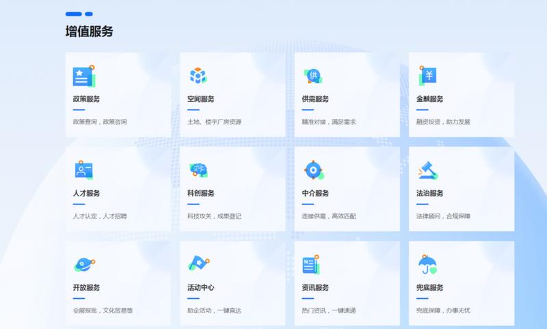The height and width of the screenshot is (329, 547).
Task: Open the 空间服务 title link
Action: point(200,99)
